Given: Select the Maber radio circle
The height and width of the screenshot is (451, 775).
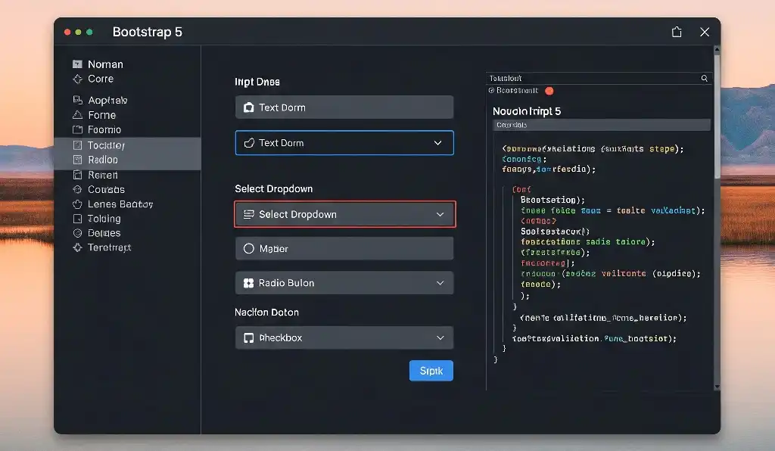Looking at the screenshot, I should pos(248,248).
